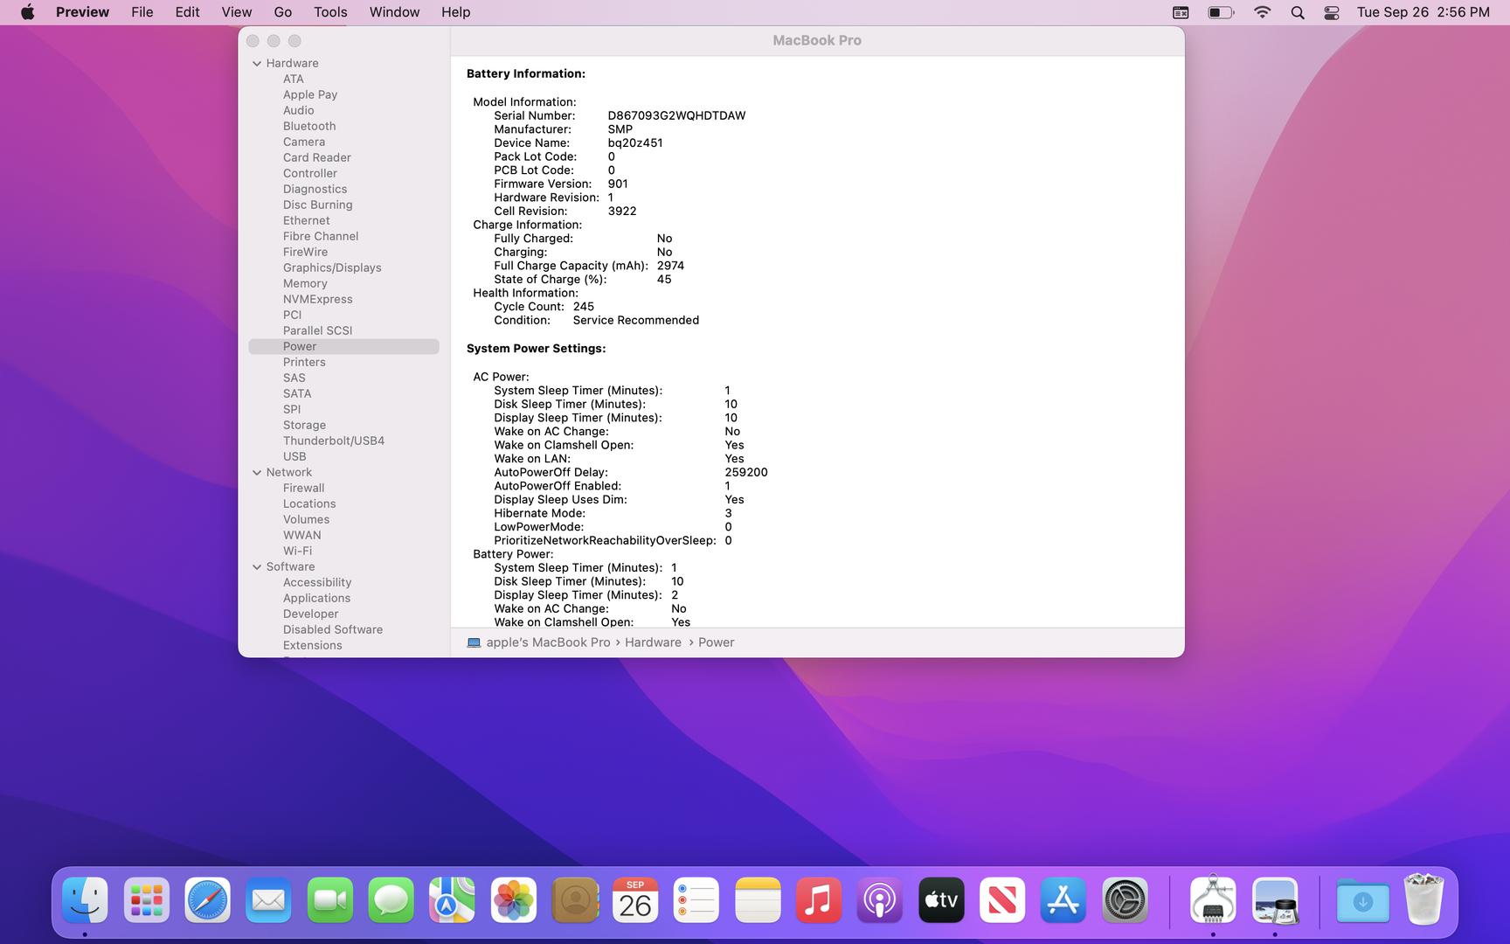
Task: Click the Cycle Count value 245
Action: click(583, 307)
